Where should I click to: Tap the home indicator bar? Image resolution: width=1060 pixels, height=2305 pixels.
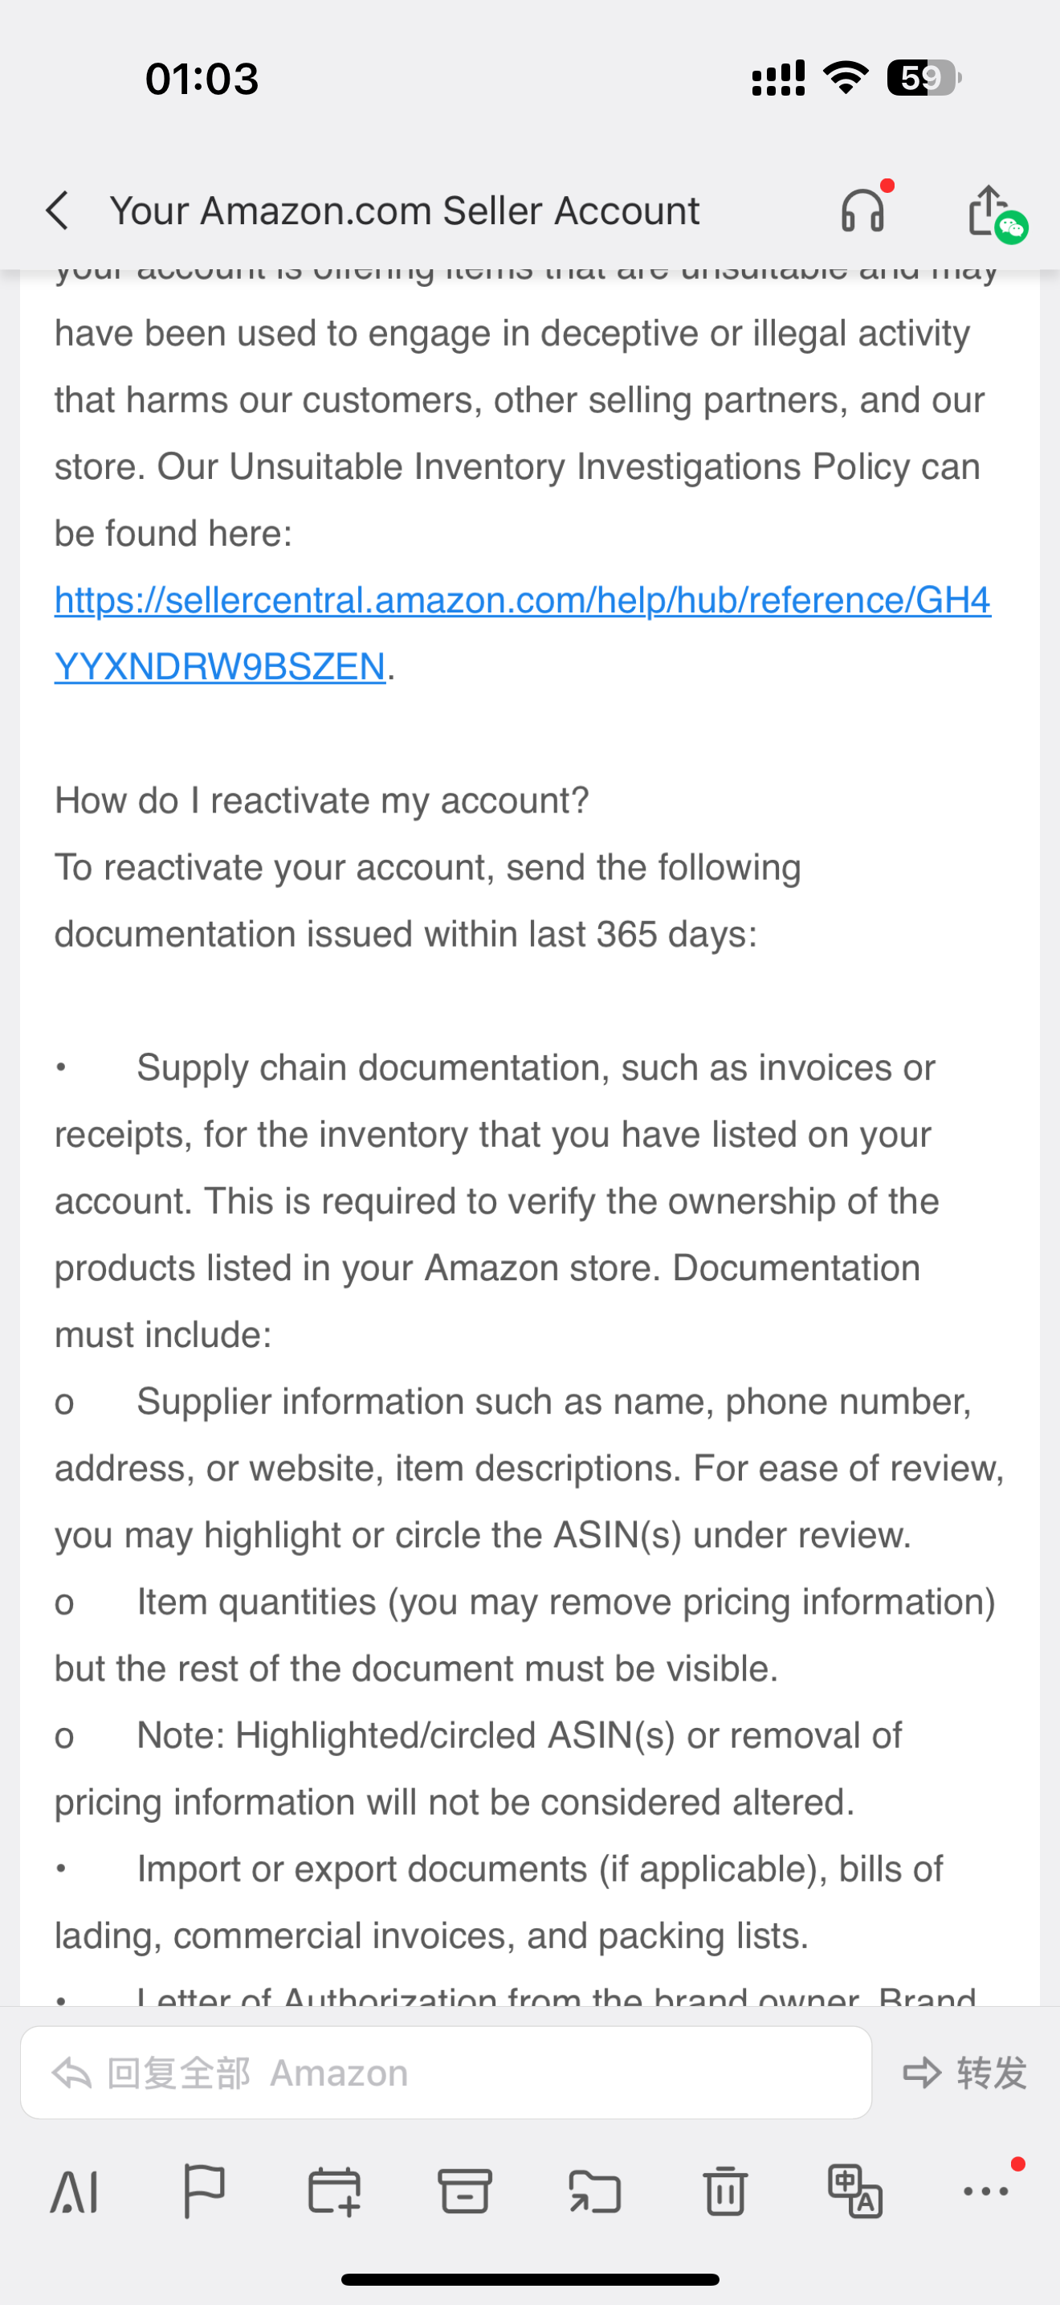coord(530,2279)
